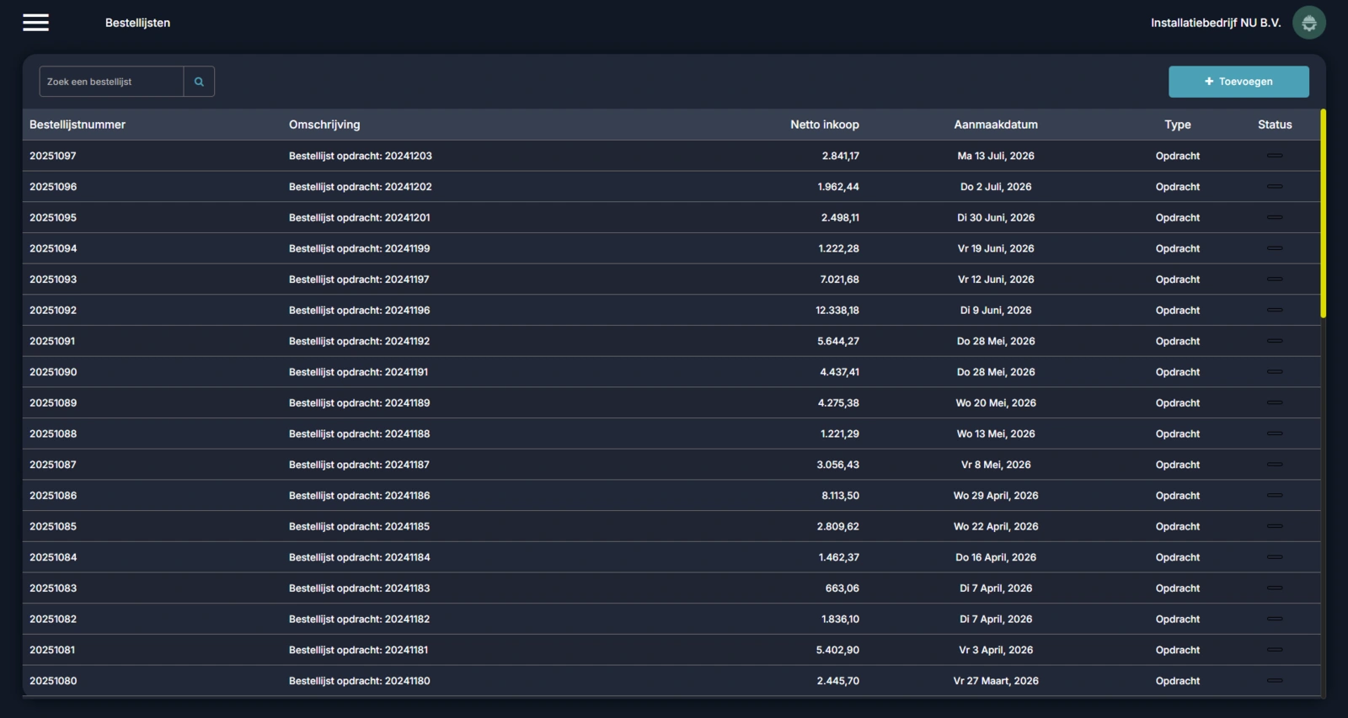Click the status indicator for 20251088
Viewport: 1348px width, 718px height.
tap(1275, 433)
